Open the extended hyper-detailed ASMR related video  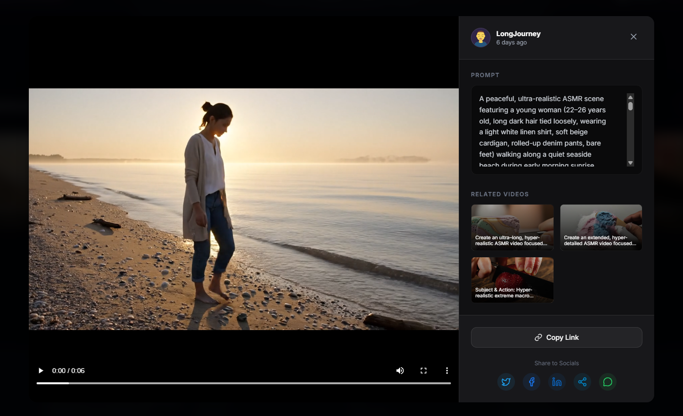tap(601, 227)
